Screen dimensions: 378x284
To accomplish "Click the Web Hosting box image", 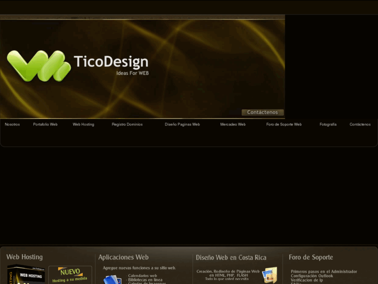I will point(26,274).
